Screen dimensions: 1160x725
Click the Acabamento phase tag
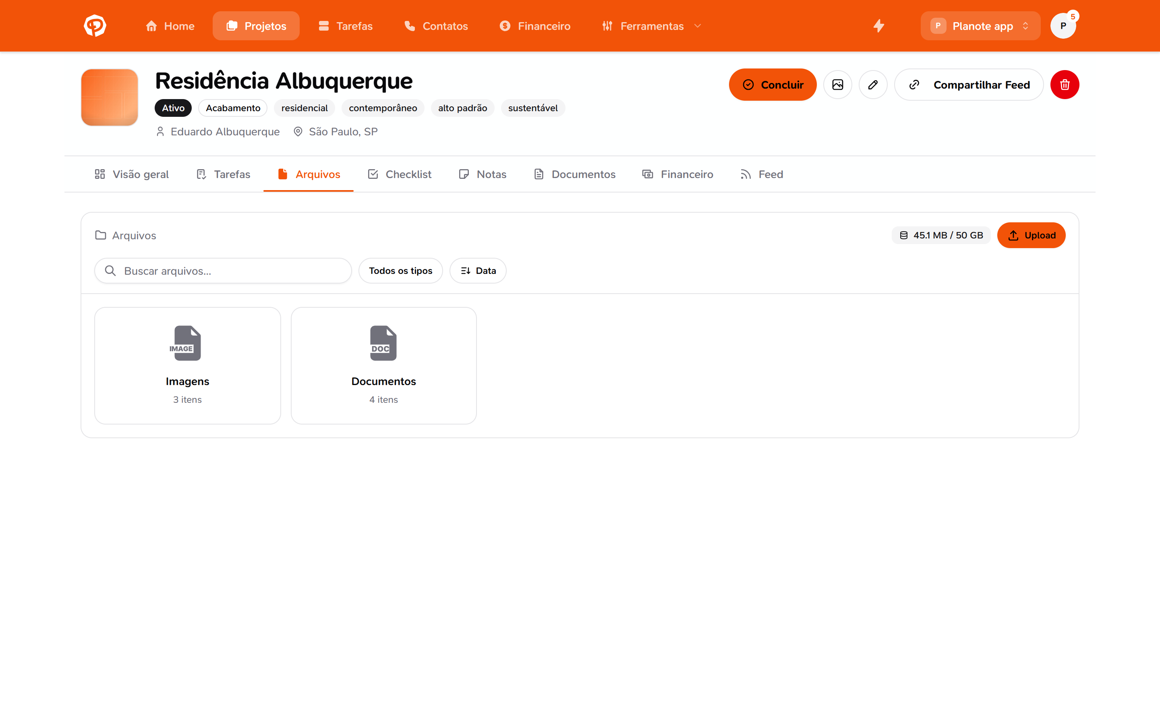[233, 108]
